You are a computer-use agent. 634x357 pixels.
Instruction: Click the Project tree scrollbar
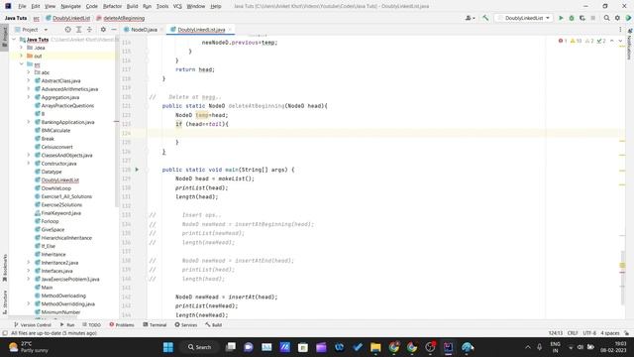click(x=117, y=121)
